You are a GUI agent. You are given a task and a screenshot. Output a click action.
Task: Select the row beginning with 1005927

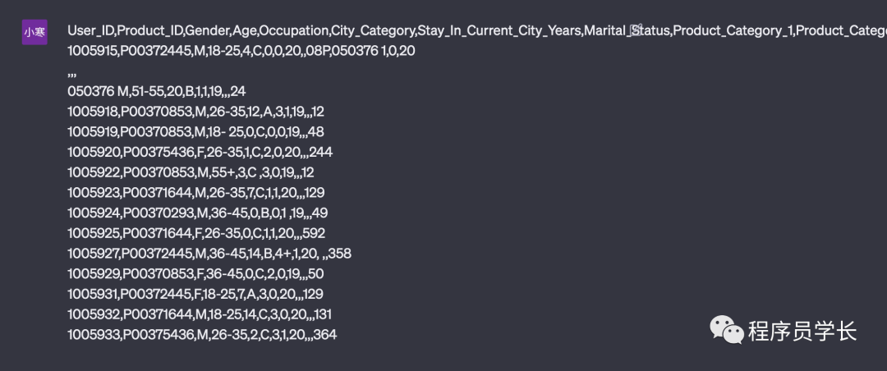pos(209,254)
